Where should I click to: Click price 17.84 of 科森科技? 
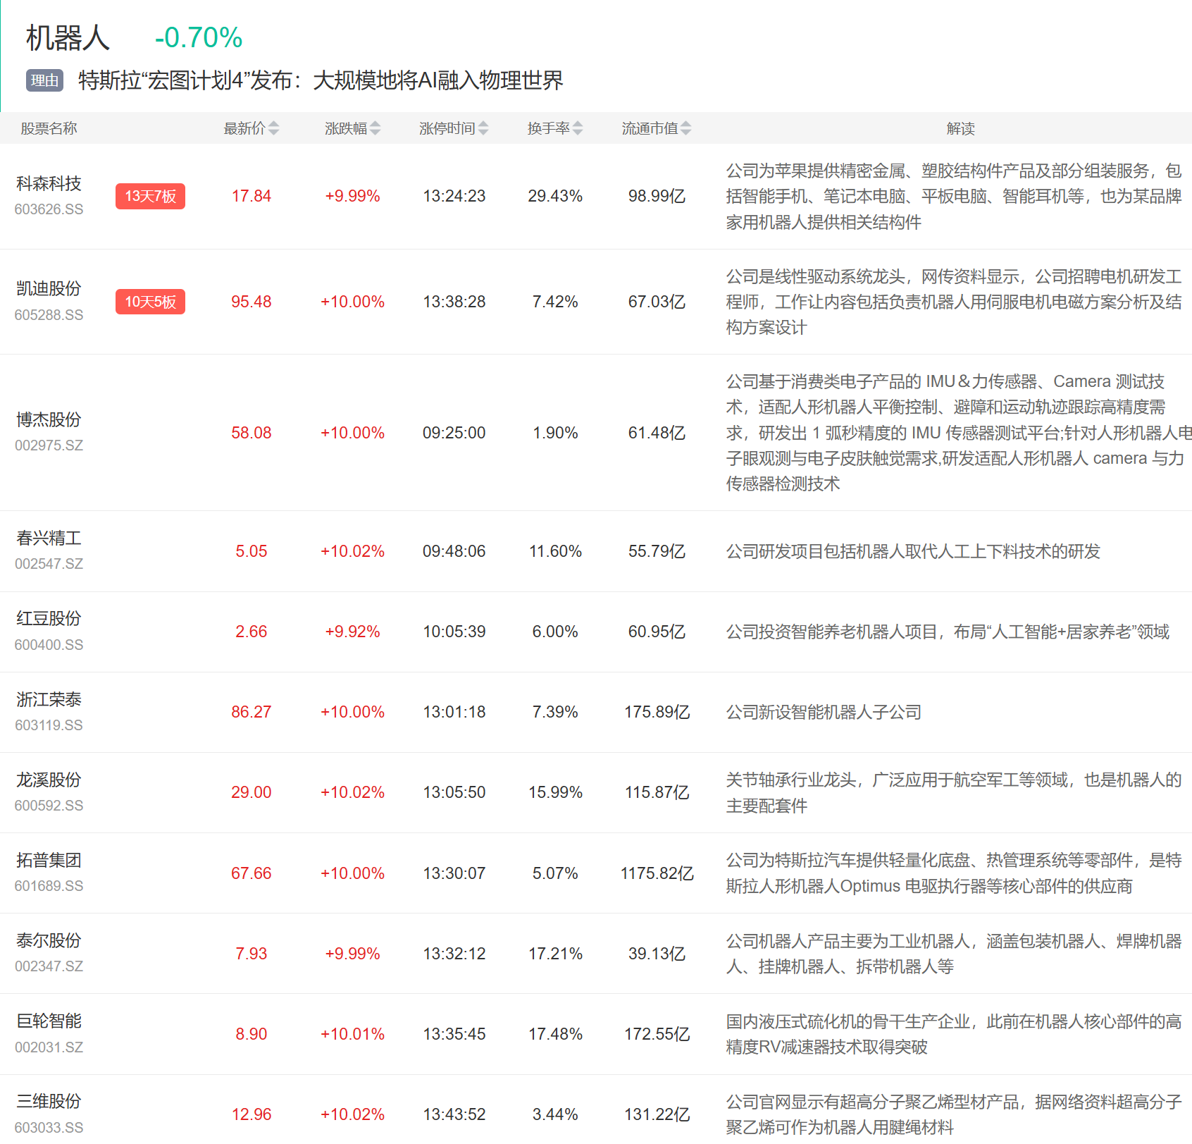[x=252, y=196]
